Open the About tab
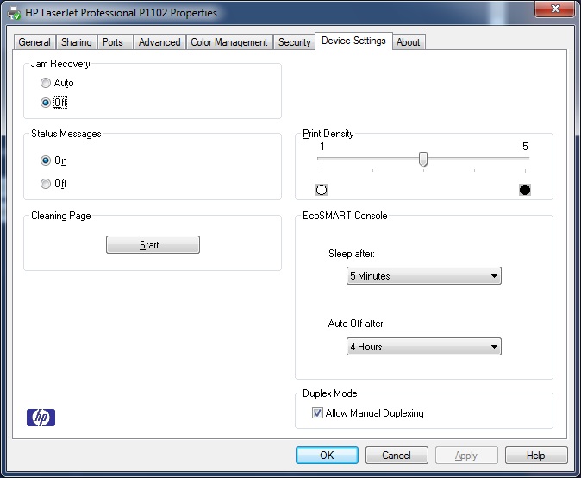 tap(409, 42)
